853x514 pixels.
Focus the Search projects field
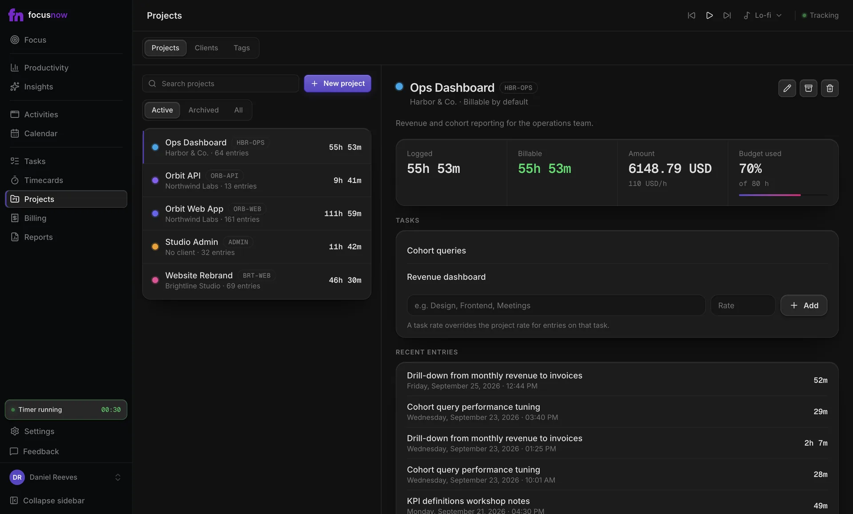[x=220, y=84]
